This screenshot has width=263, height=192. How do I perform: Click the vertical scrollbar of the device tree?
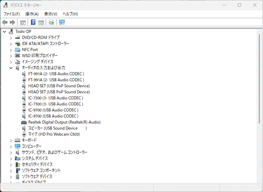(259, 79)
